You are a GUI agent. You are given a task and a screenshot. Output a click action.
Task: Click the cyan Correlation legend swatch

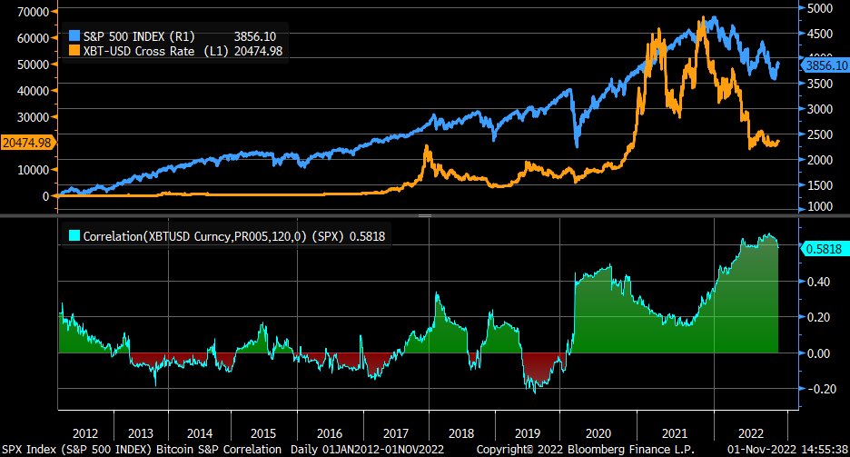click(74, 236)
